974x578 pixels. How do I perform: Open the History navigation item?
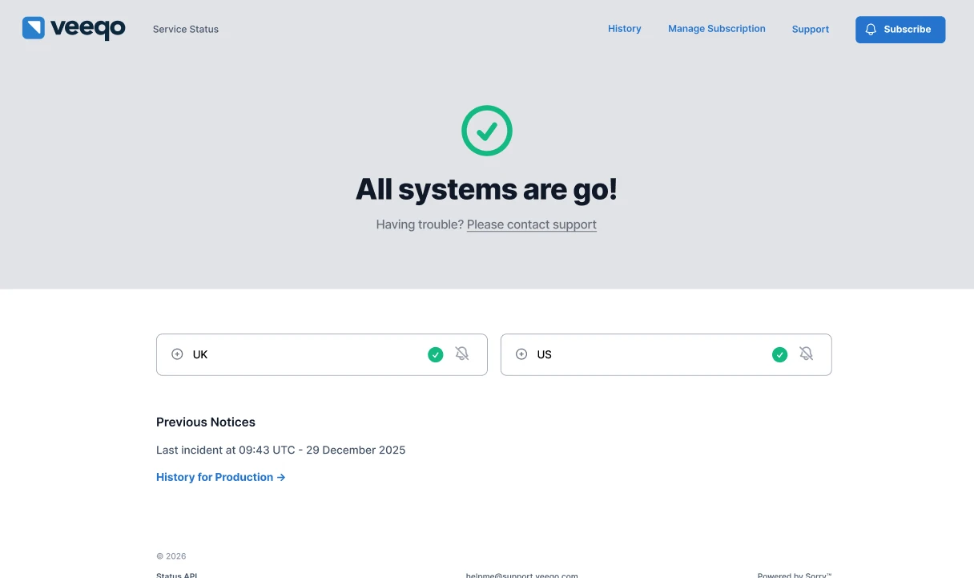pyautogui.click(x=625, y=28)
